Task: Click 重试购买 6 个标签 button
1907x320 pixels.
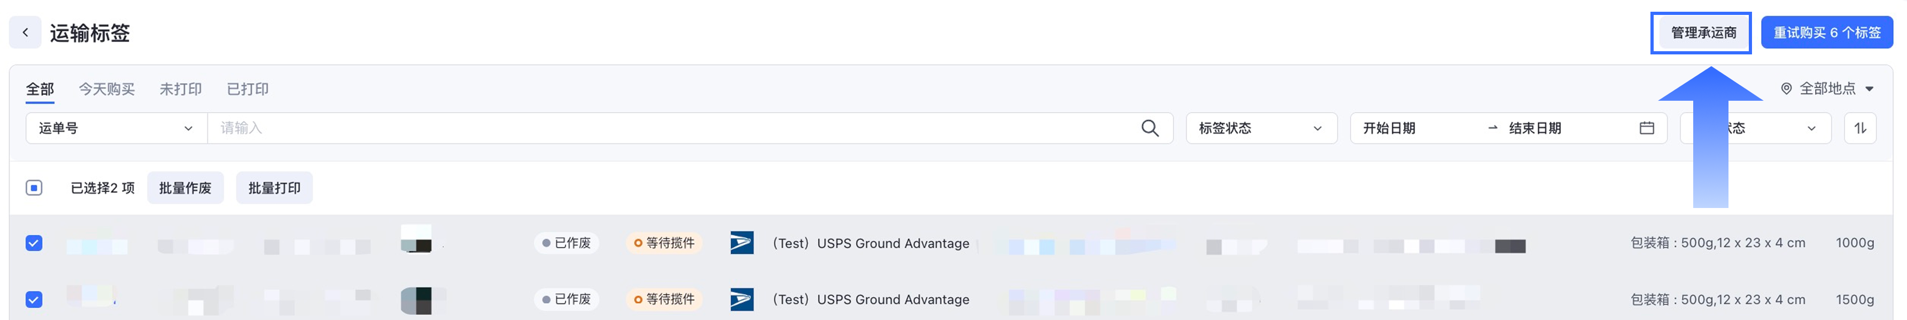Action: click(1826, 33)
